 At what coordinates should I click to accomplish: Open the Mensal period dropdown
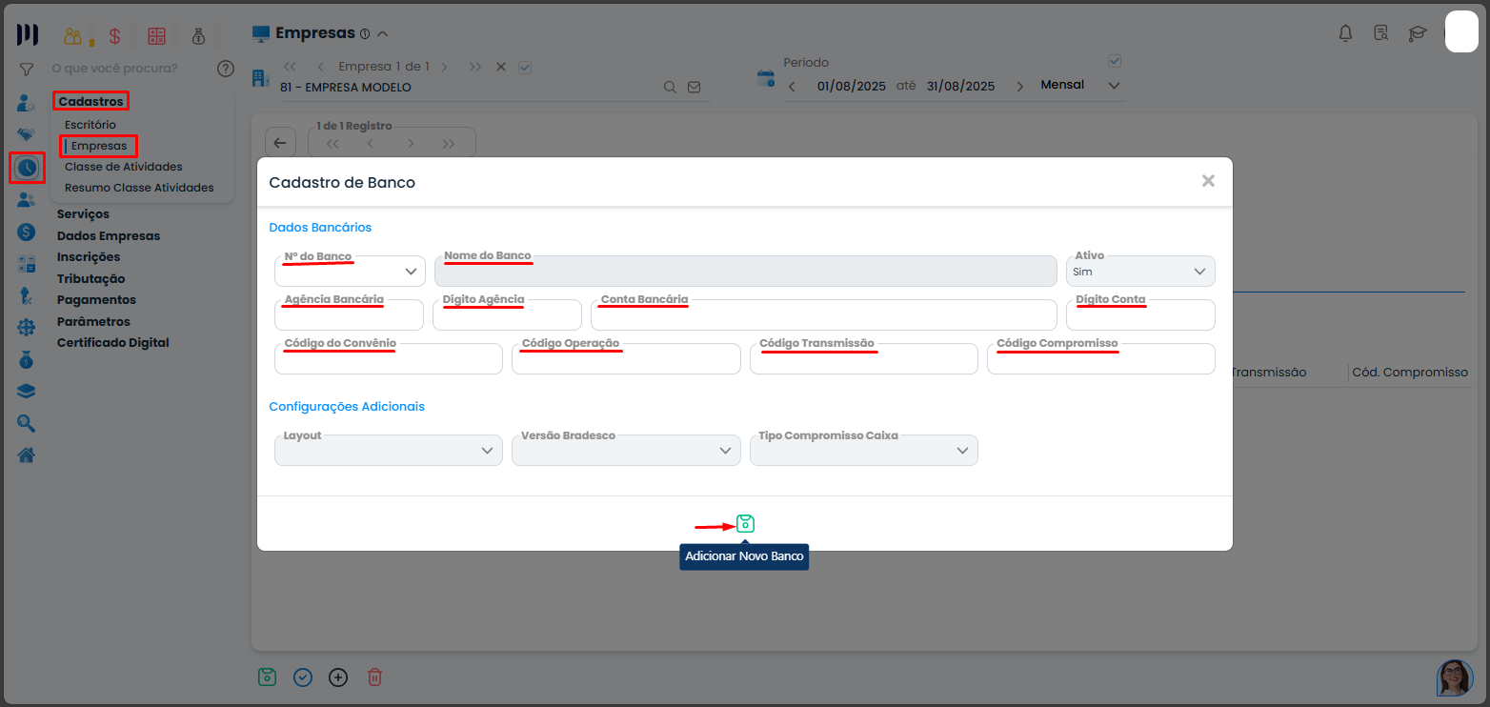pos(1115,86)
